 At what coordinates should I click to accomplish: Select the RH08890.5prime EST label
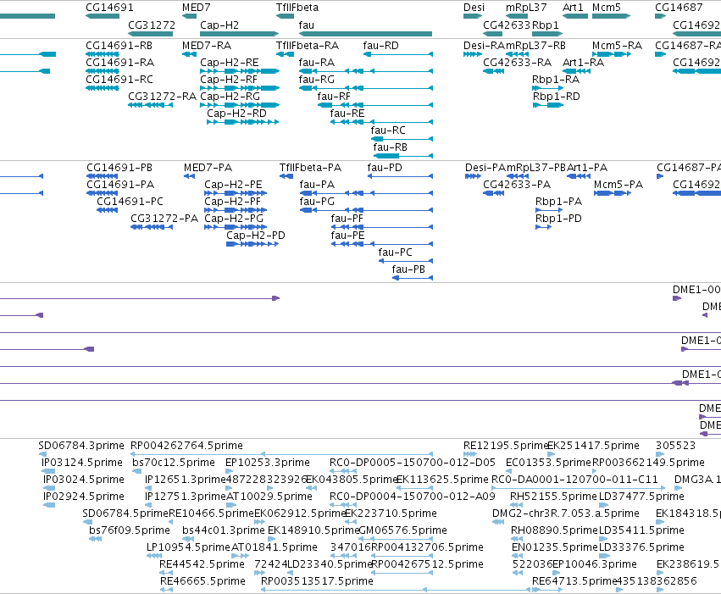(555, 530)
